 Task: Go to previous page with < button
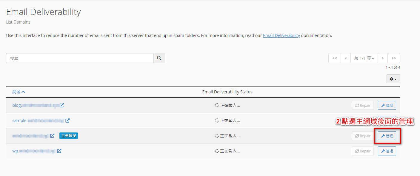coord(345,58)
